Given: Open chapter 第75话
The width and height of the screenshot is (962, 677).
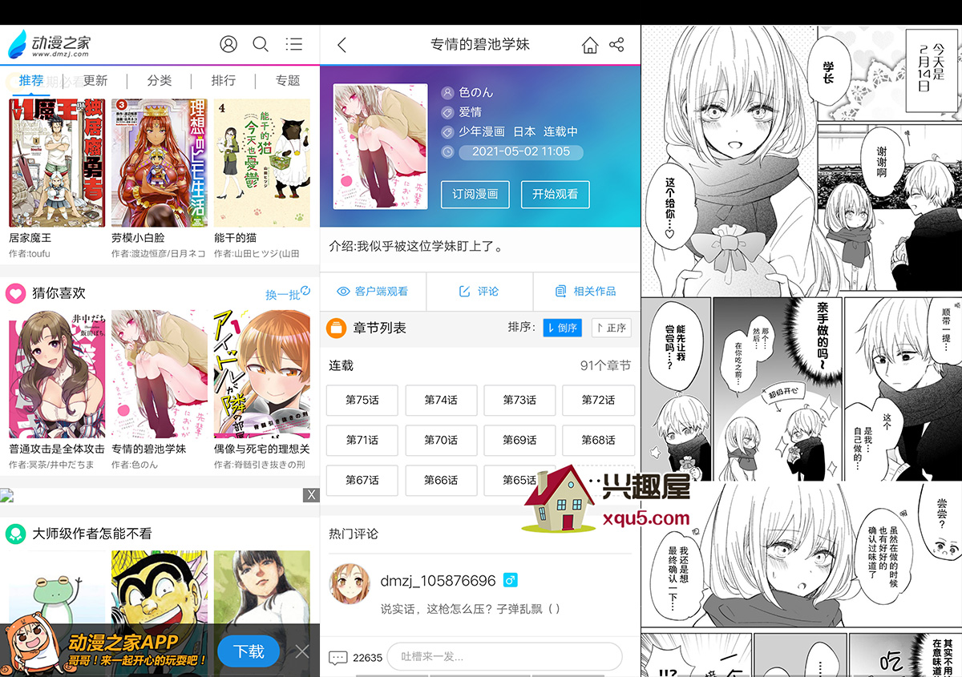Looking at the screenshot, I should (362, 400).
